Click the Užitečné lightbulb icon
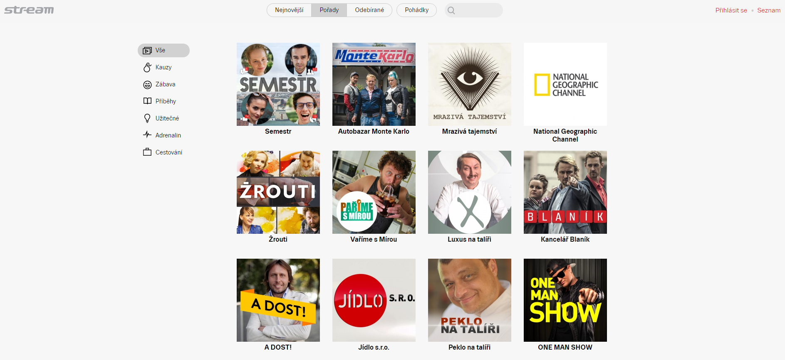The image size is (785, 360). click(x=147, y=118)
